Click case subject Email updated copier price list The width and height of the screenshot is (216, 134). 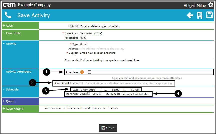click(x=99, y=26)
